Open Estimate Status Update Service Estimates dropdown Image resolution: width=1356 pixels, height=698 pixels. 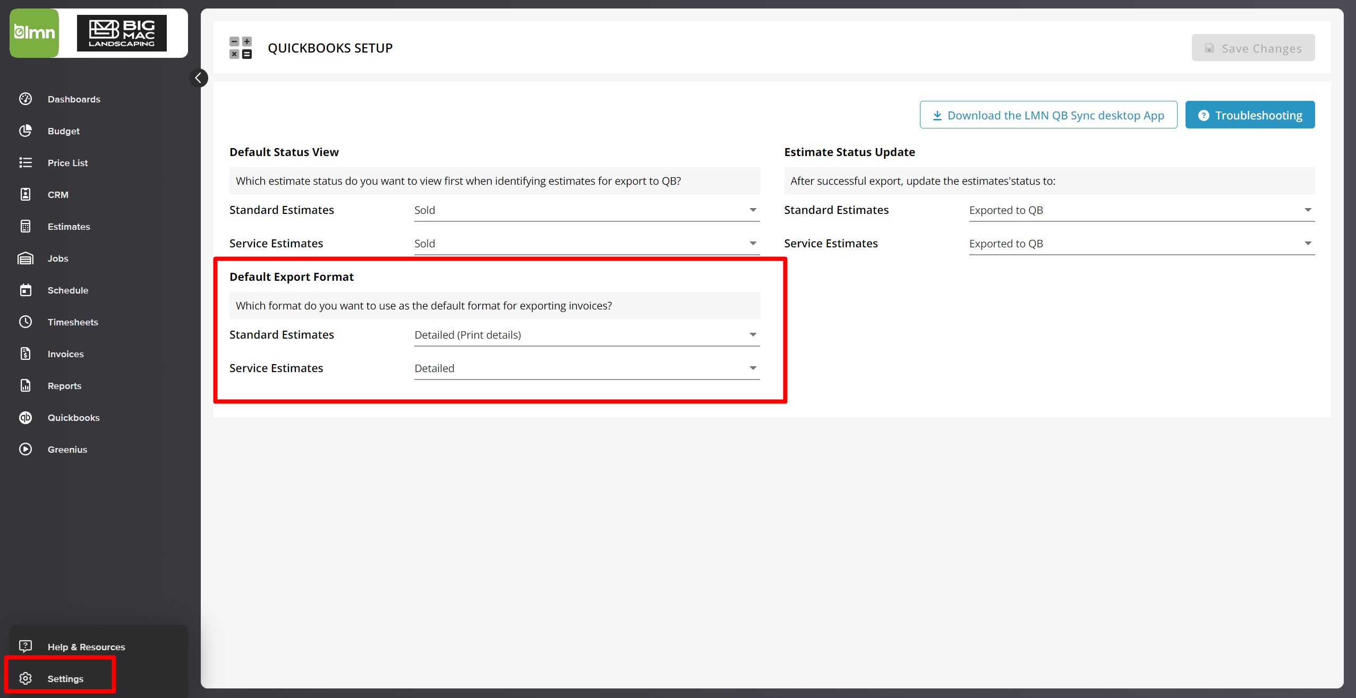point(1142,244)
